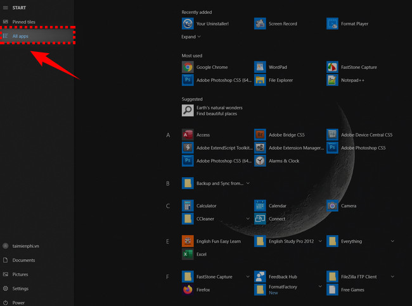Expand the CCleaner folder chevron
This screenshot has width=412, height=306.
point(248,219)
